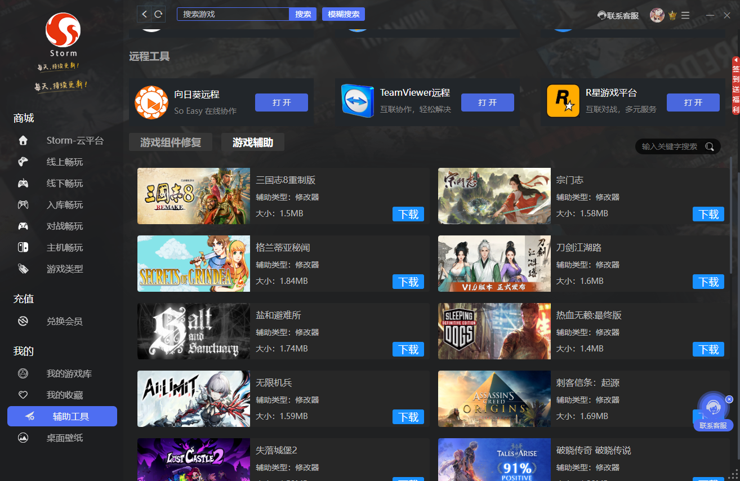The image size is (740, 481).
Task: Click the TeamViewer app icon
Action: (358, 101)
